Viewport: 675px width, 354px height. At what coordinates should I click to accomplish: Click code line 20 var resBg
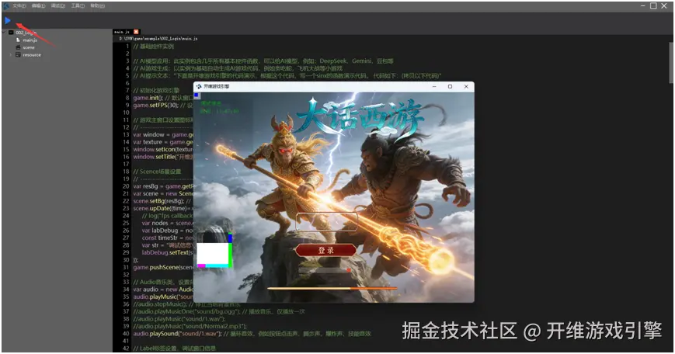pos(162,186)
